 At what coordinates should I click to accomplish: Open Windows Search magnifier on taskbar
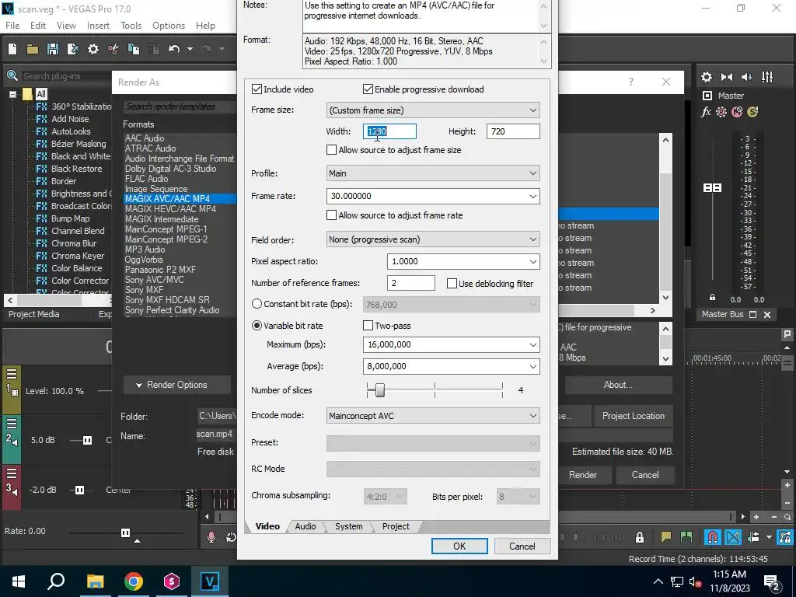(x=56, y=581)
